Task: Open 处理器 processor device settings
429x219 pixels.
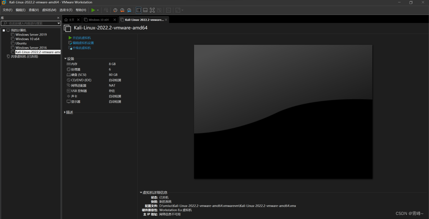Action: [x=76, y=69]
